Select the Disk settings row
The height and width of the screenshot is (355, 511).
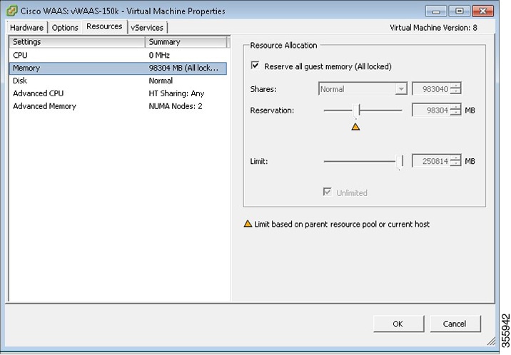[118, 81]
